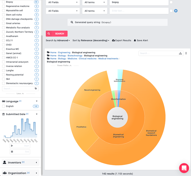
Task: Open Engineering breadcrumb link
Action: (64, 53)
